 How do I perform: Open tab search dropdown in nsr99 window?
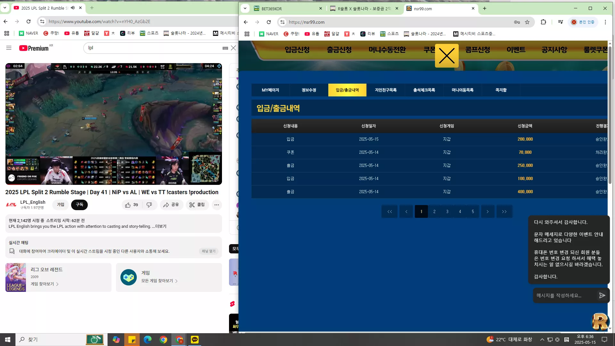tap(245, 8)
